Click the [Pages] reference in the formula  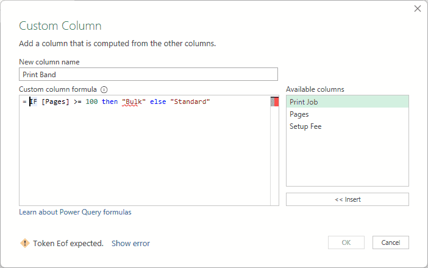click(x=55, y=101)
